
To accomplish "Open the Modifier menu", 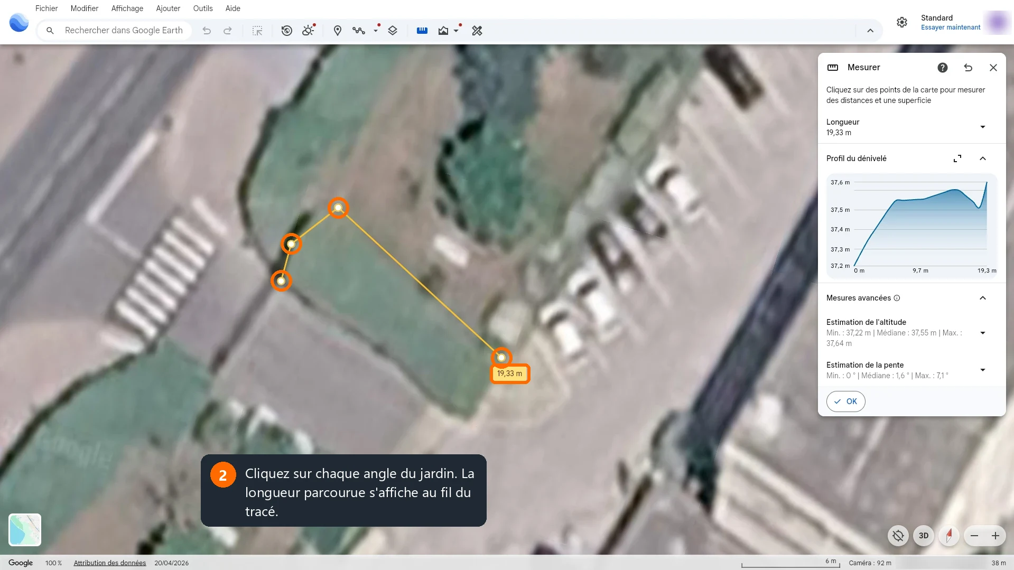I will (x=85, y=8).
